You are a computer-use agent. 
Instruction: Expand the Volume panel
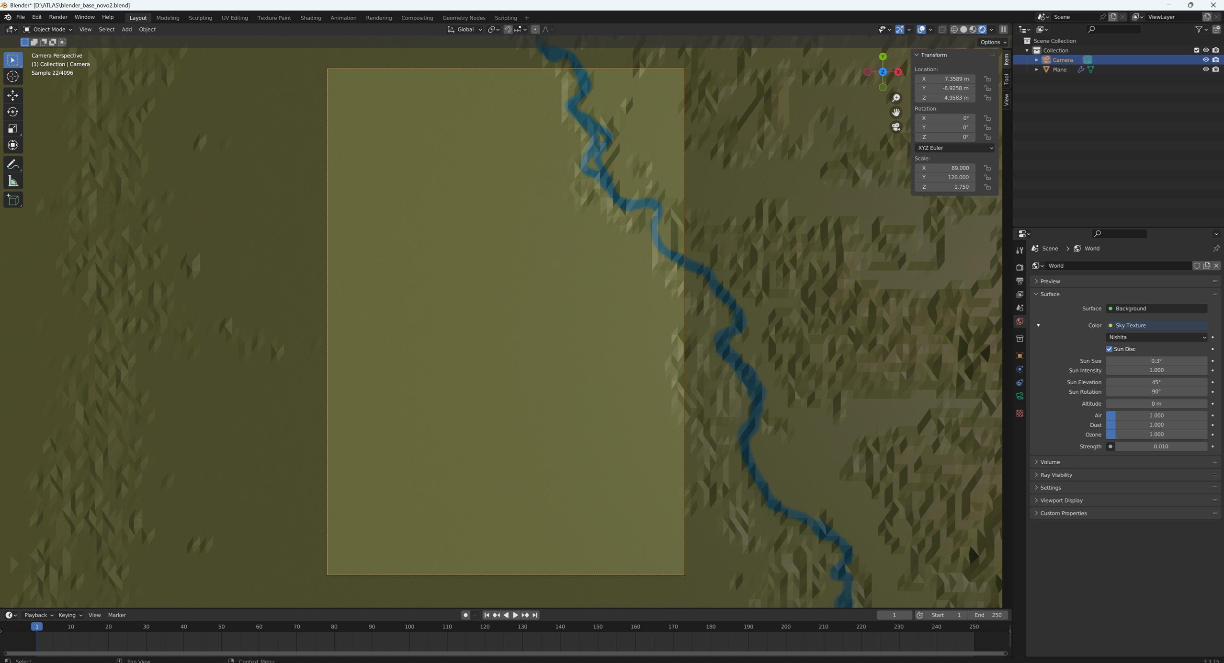coord(1050,462)
